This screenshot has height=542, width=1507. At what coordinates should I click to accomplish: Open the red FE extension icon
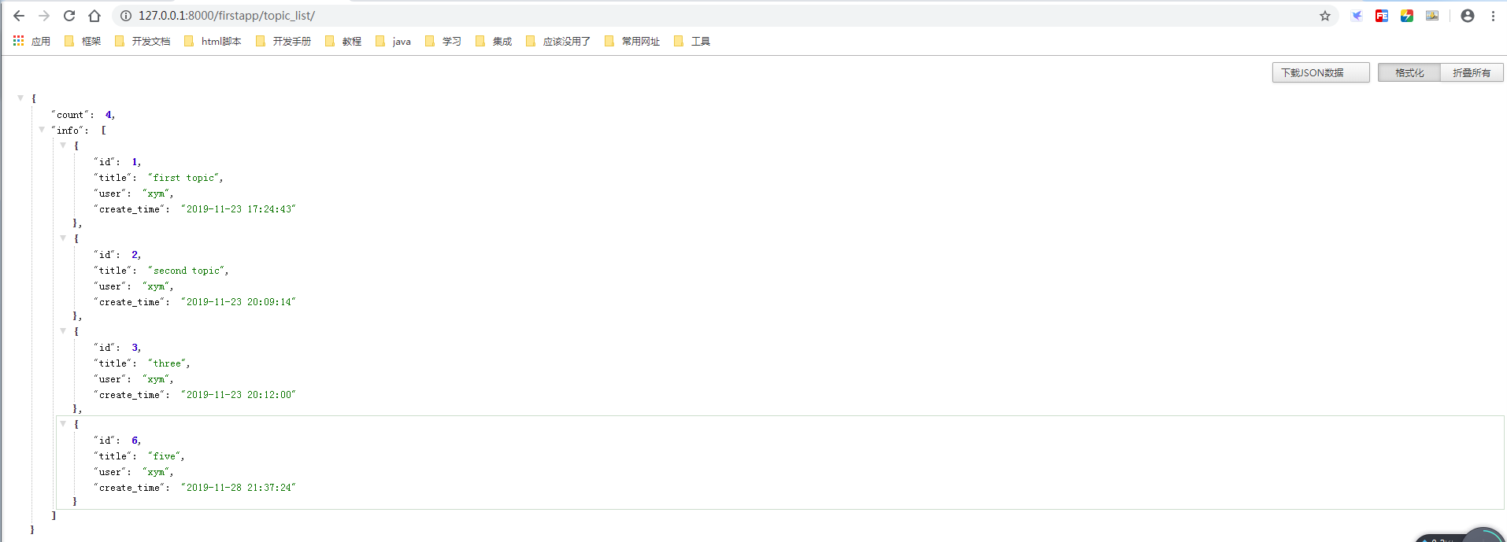[x=1382, y=16]
